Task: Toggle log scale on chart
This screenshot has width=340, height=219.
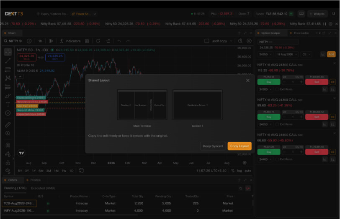Action: coord(240,171)
